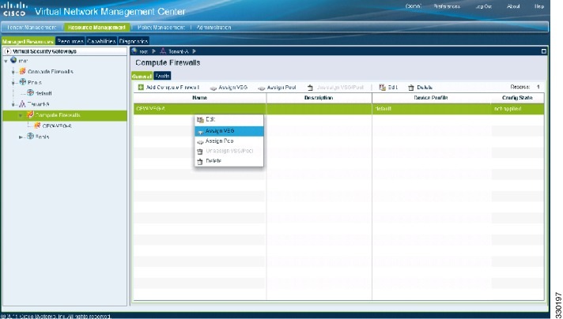Open the General tab
Viewport: 563px width, 319px height.
coord(142,76)
